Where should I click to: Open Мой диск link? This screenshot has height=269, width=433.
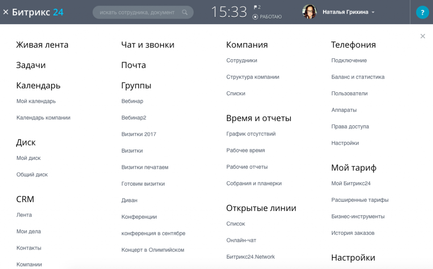click(28, 158)
